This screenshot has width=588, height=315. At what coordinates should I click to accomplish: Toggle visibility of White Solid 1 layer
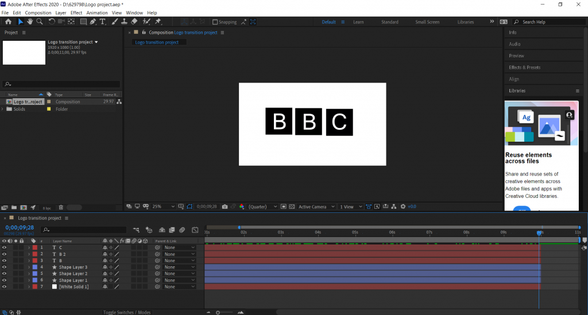pos(4,286)
